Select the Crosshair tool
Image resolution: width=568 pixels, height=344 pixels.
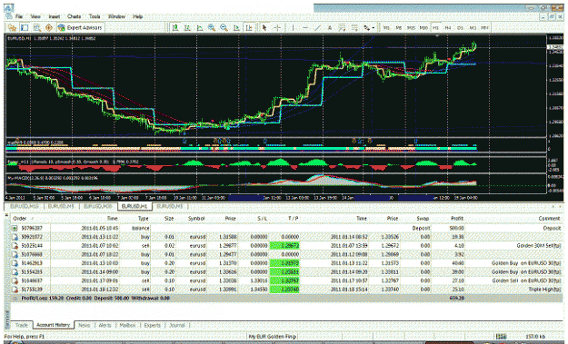click(x=277, y=27)
